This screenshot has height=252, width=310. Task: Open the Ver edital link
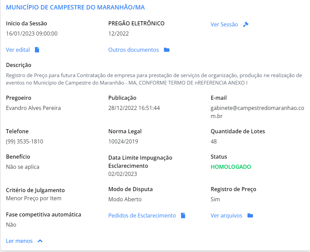[18, 50]
